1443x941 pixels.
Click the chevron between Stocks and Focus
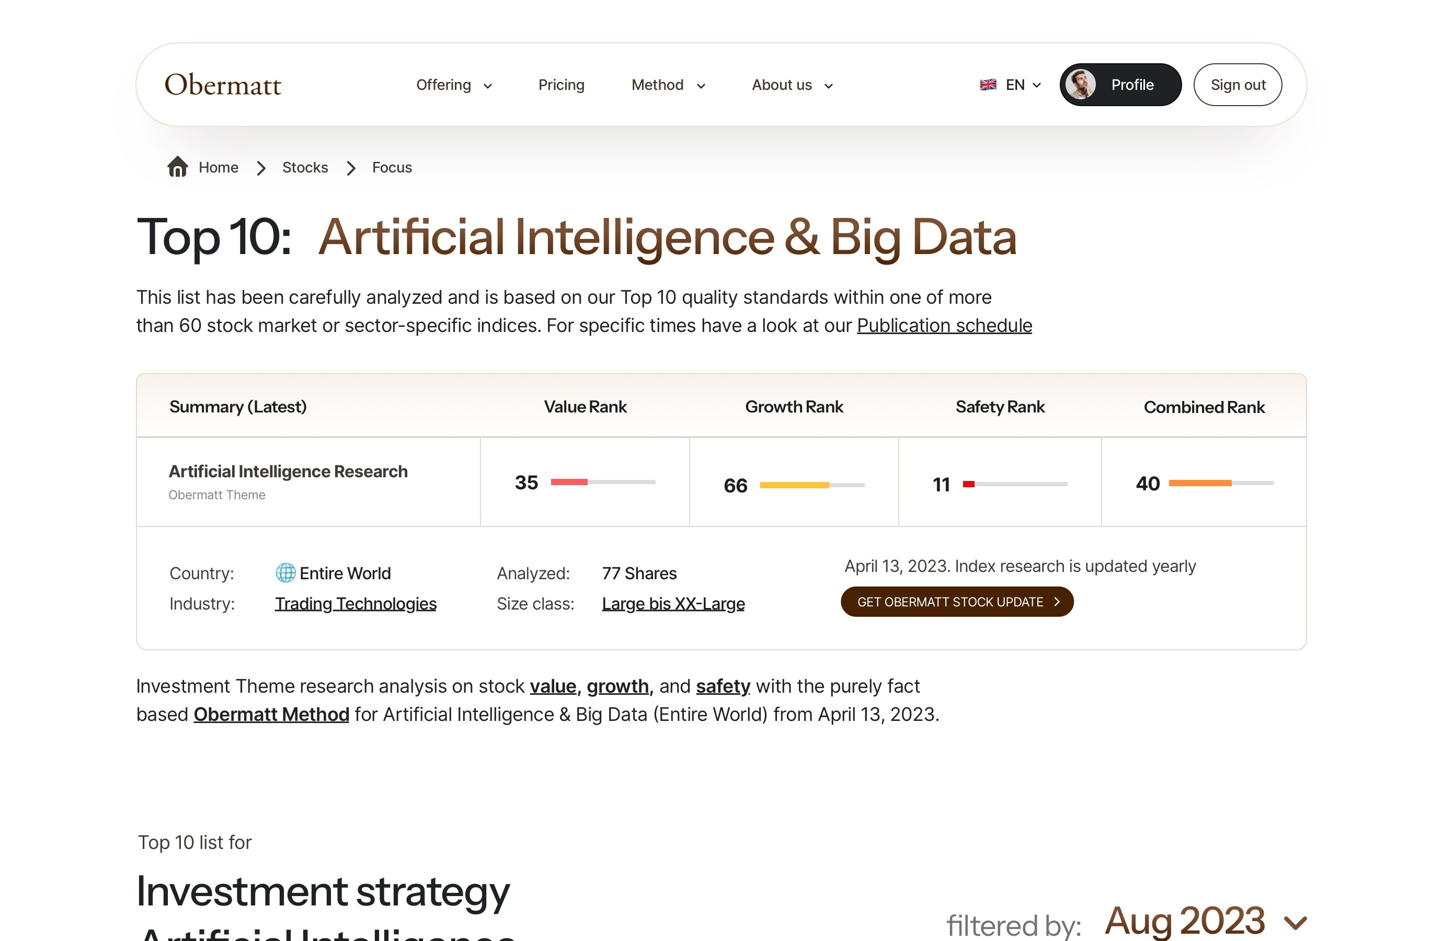click(x=351, y=168)
